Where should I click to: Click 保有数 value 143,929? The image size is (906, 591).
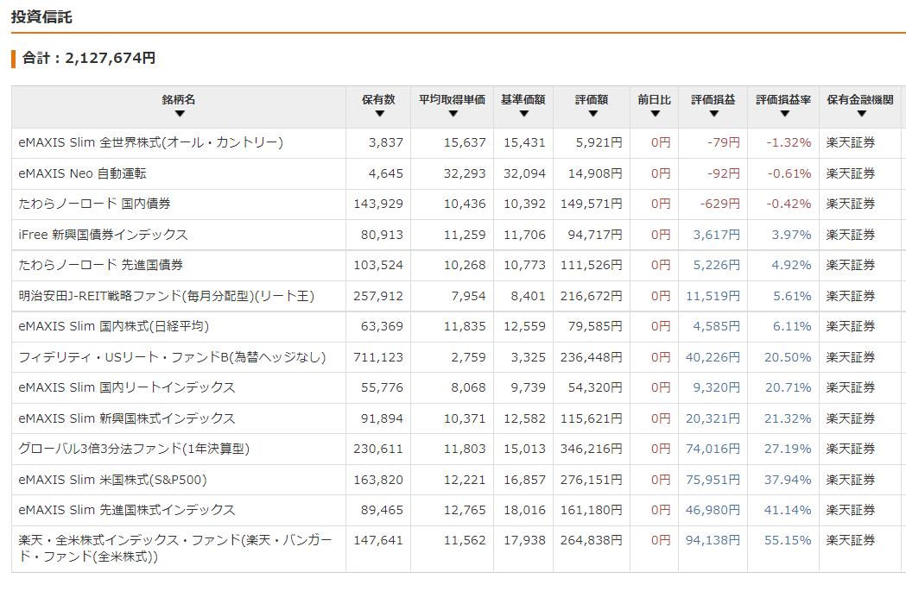tap(378, 204)
